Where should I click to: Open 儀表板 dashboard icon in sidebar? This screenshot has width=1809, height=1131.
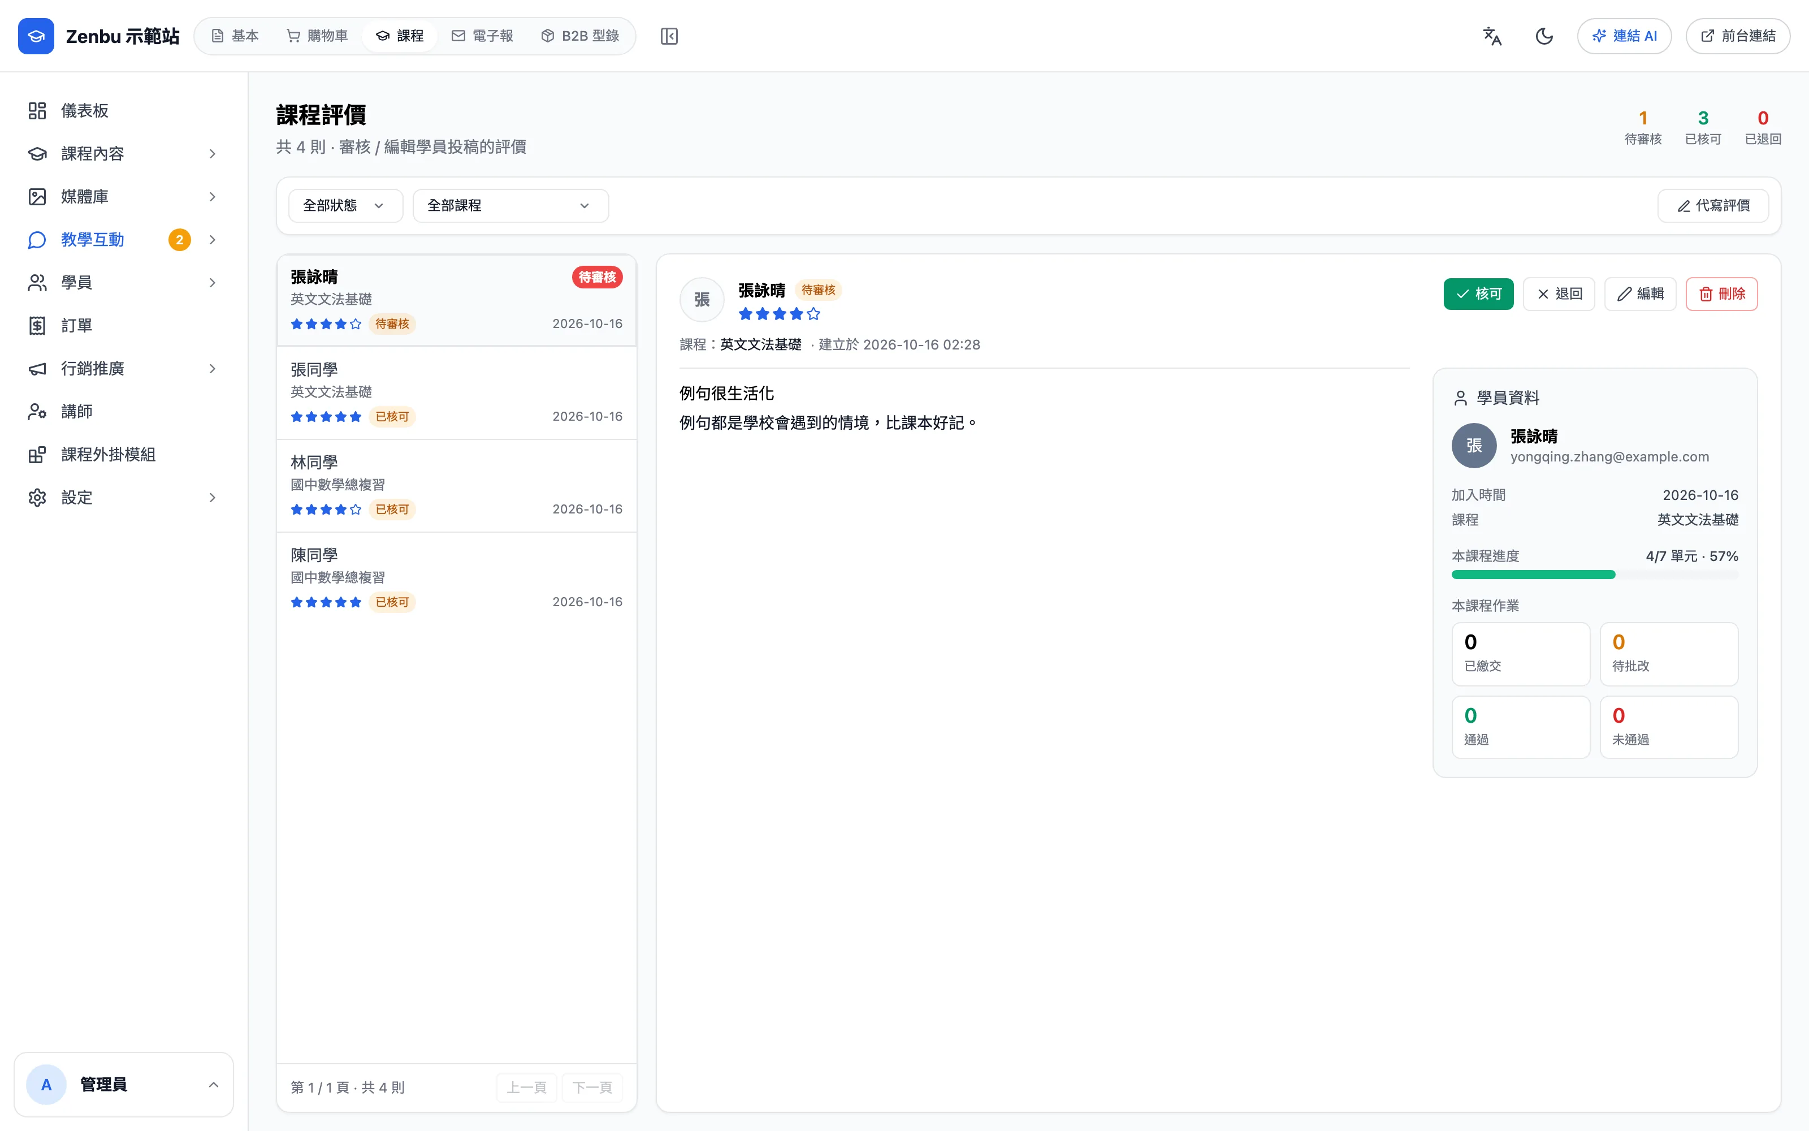37,111
